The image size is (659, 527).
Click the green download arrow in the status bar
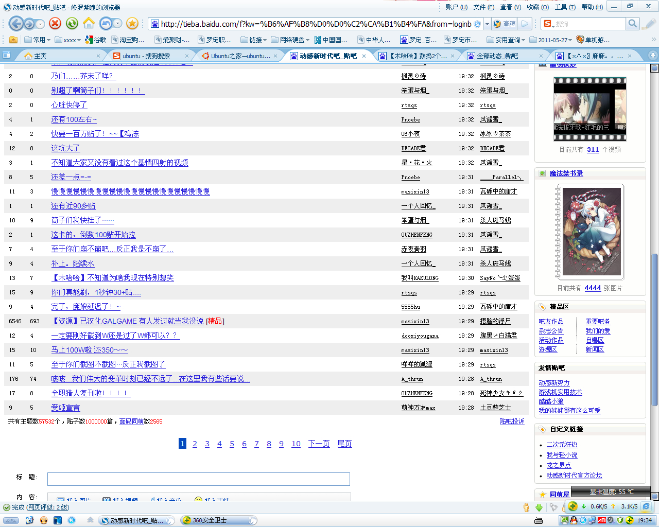point(539,507)
